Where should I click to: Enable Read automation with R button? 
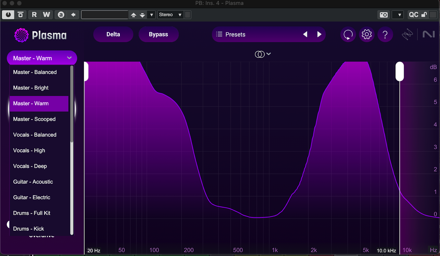(34, 15)
